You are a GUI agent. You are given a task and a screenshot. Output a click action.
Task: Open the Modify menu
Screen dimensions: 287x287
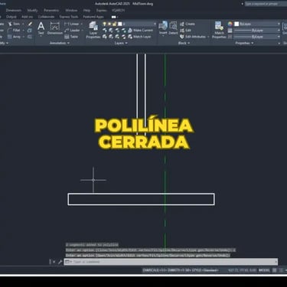coord(32,11)
